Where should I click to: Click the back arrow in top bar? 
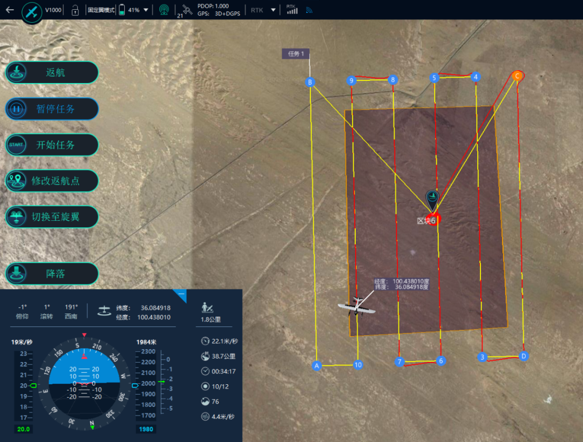point(10,10)
